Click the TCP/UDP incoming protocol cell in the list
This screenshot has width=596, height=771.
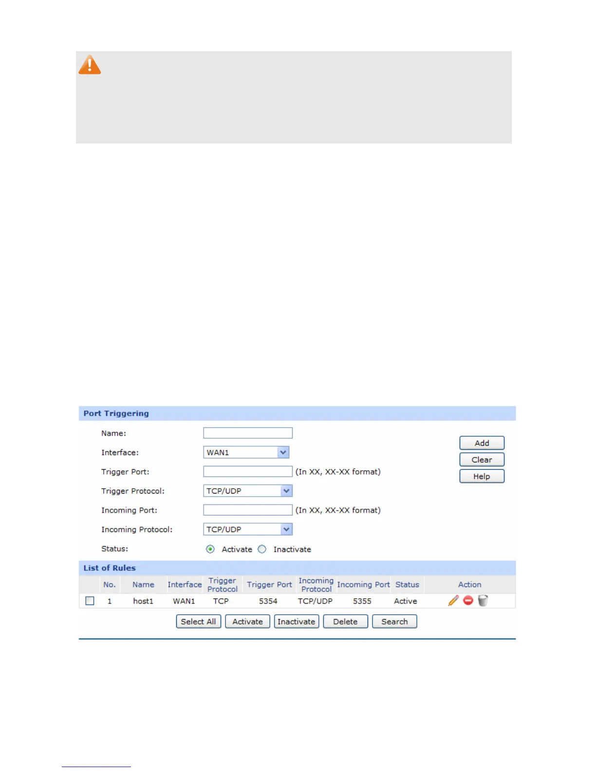[315, 601]
